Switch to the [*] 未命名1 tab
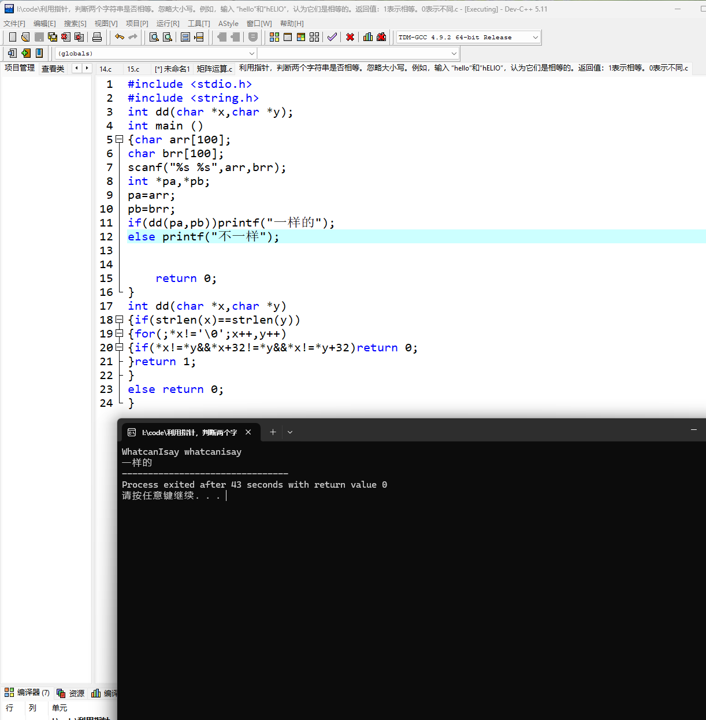 coord(172,69)
